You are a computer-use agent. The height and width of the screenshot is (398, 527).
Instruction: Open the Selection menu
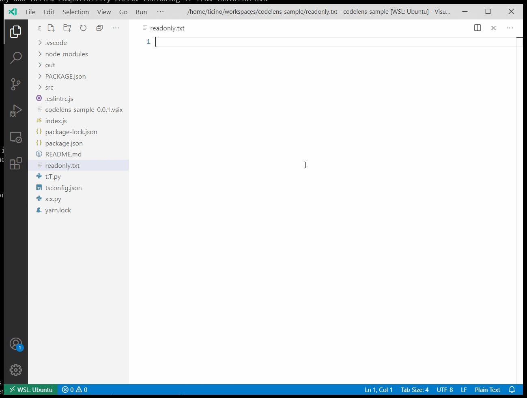tap(75, 12)
